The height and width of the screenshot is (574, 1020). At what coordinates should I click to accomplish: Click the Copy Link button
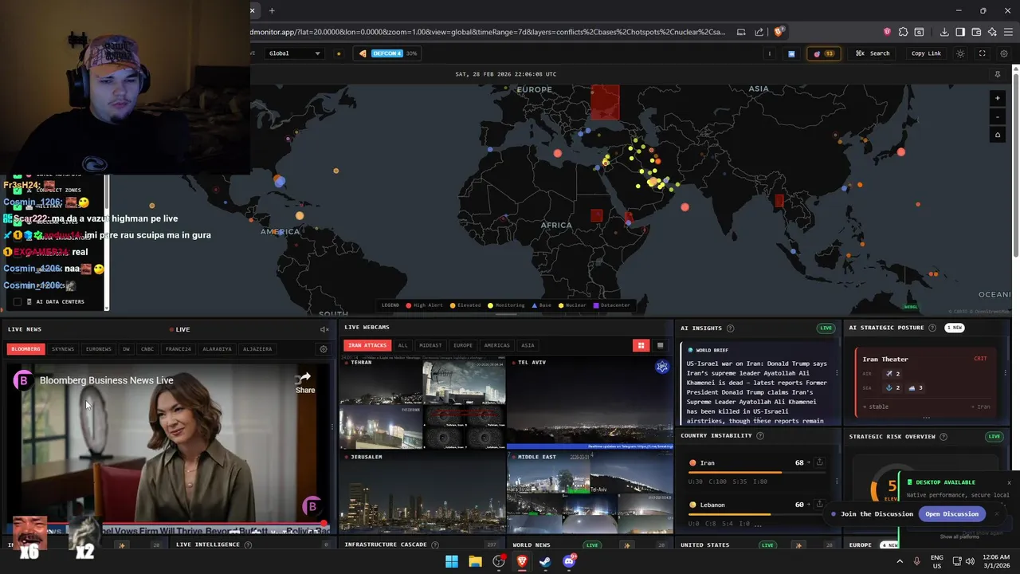pos(926,53)
